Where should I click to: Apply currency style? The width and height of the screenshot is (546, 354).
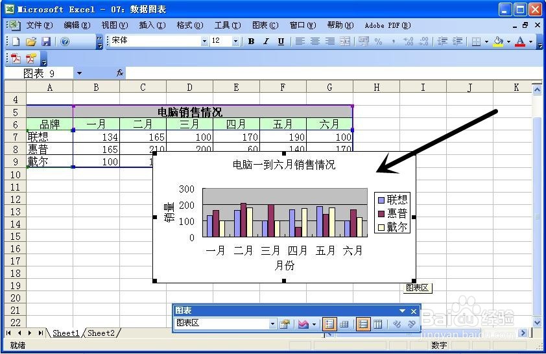tap(364, 41)
